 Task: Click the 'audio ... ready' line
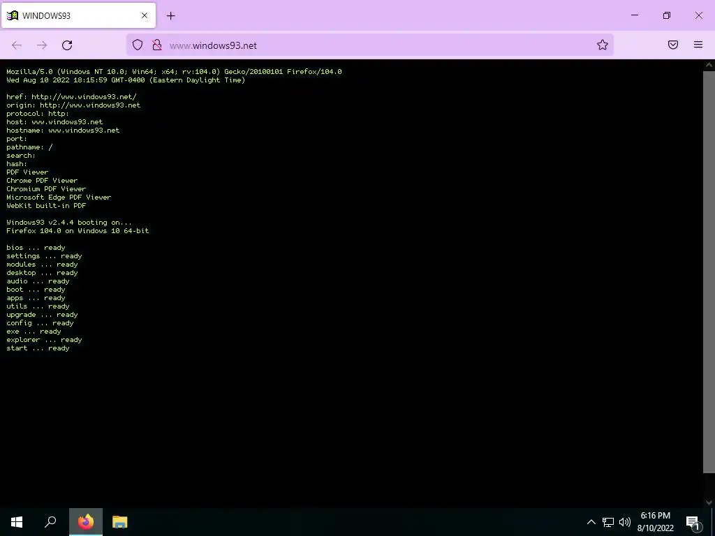coord(38,281)
